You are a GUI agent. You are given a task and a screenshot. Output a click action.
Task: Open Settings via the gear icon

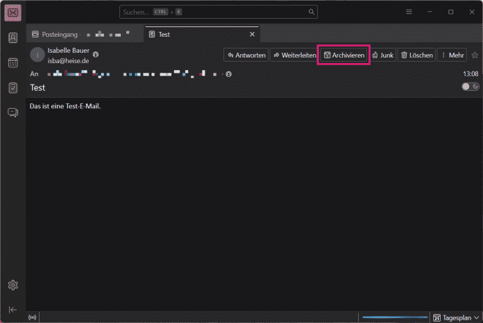pos(12,285)
